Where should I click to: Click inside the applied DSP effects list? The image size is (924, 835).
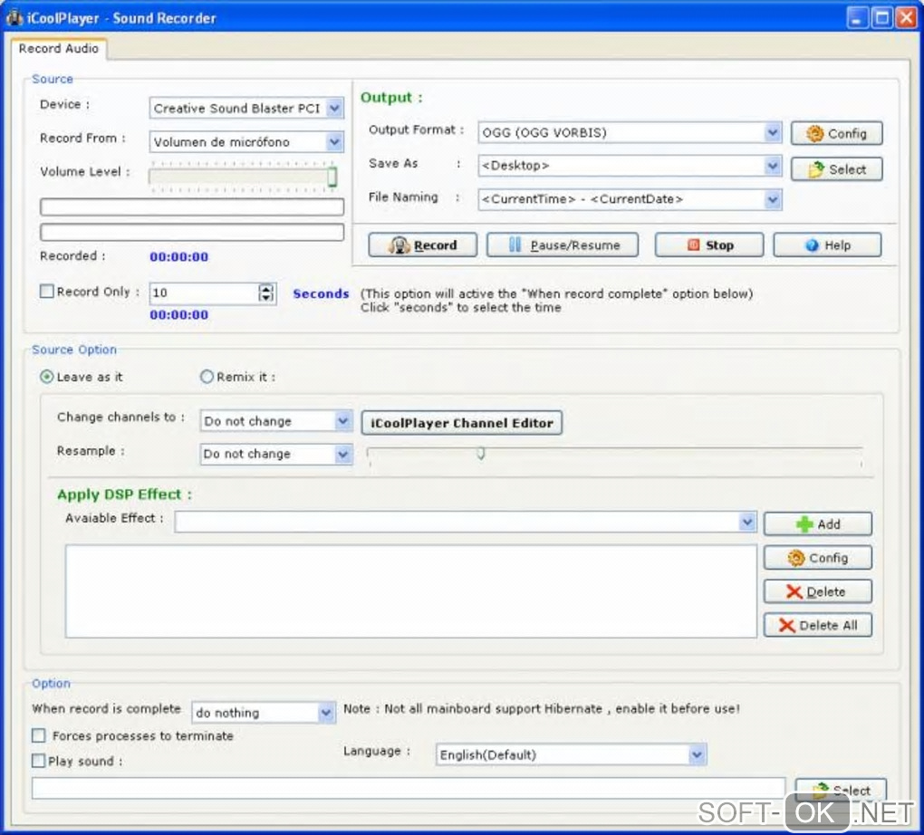[x=410, y=591]
